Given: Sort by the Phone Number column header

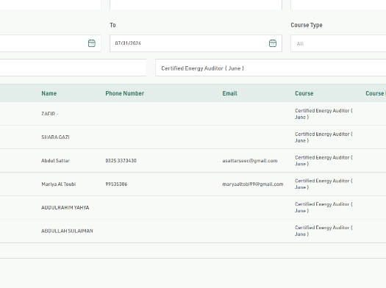Looking at the screenshot, I should [125, 93].
